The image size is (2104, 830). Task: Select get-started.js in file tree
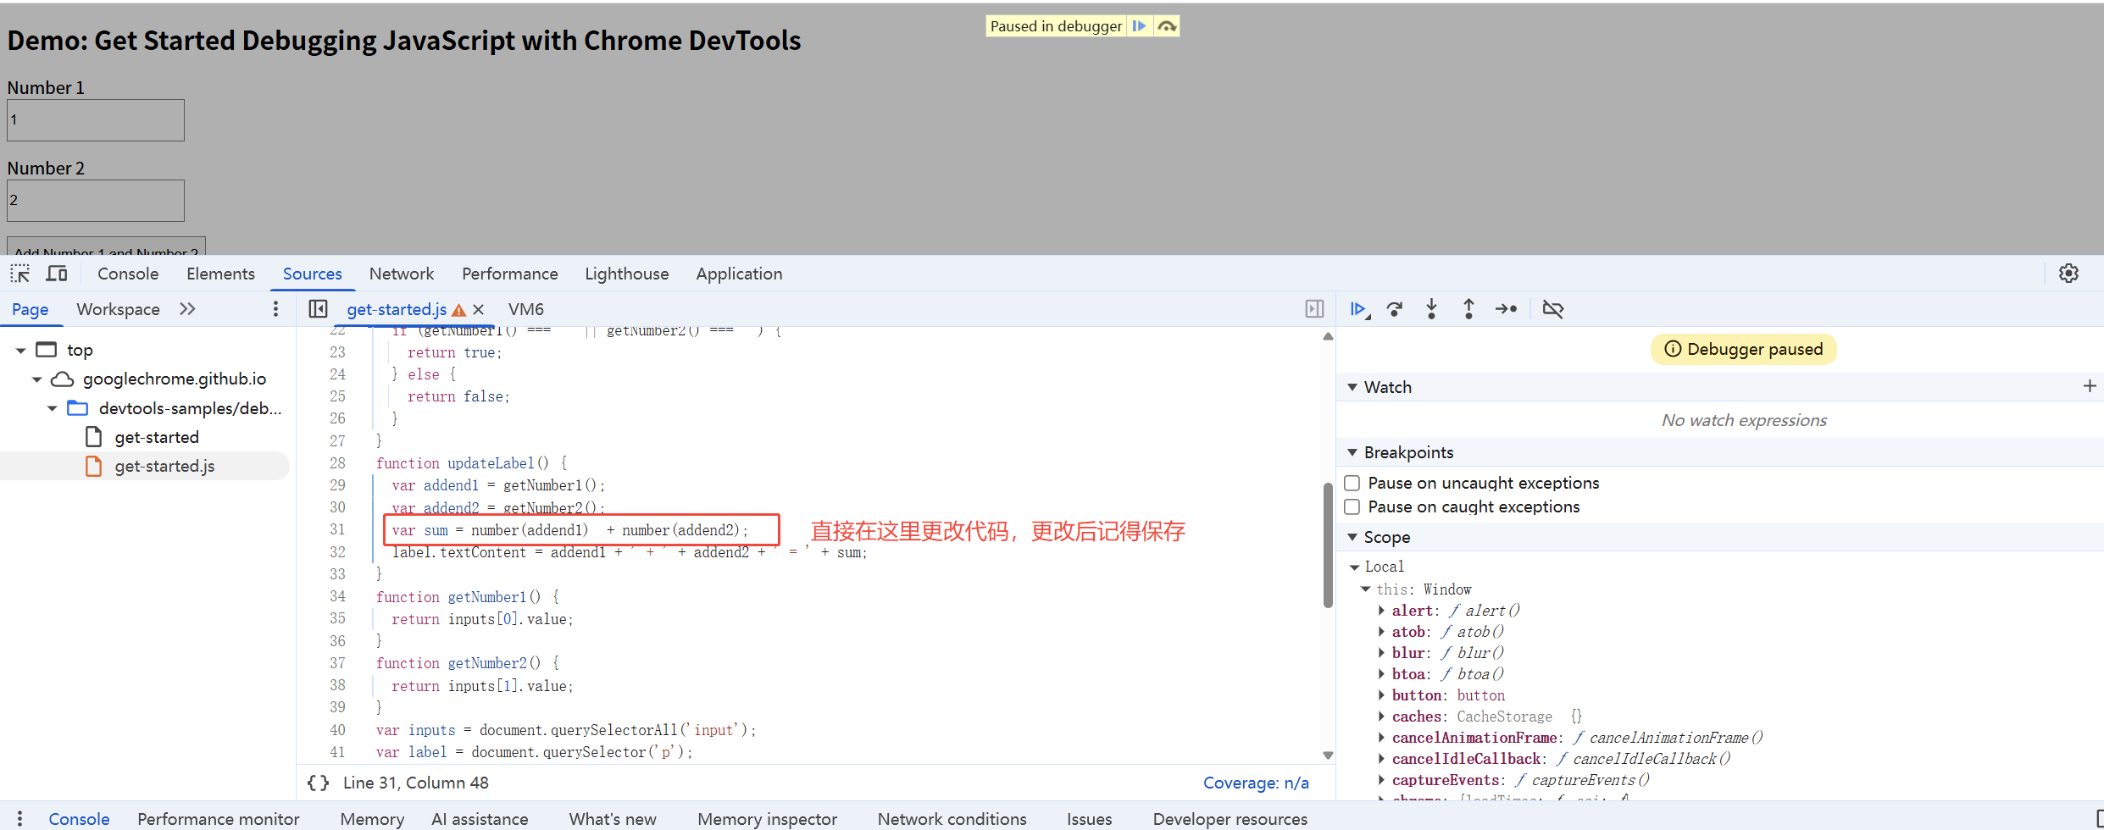pyautogui.click(x=164, y=466)
